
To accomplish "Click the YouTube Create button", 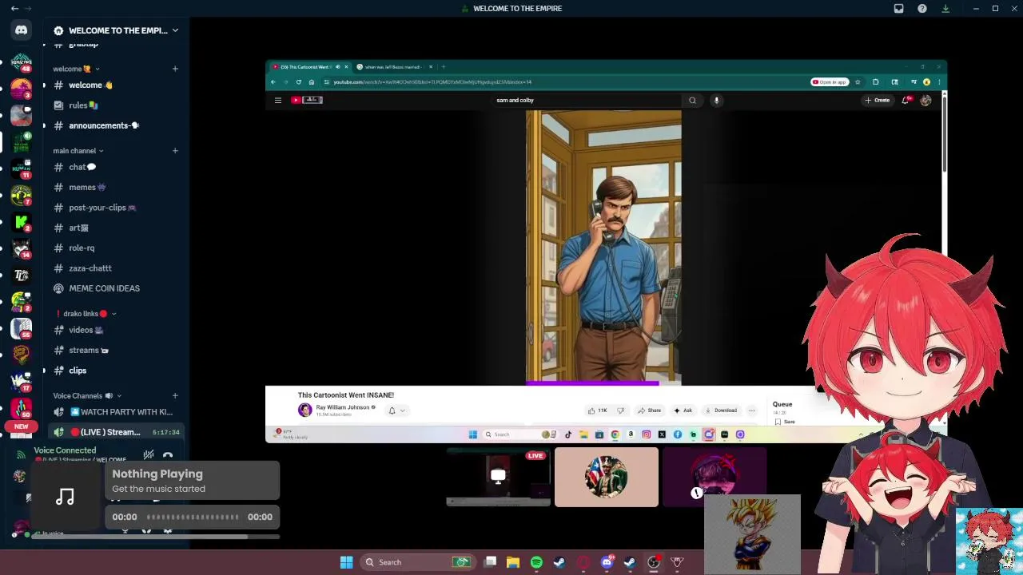I will (x=878, y=100).
